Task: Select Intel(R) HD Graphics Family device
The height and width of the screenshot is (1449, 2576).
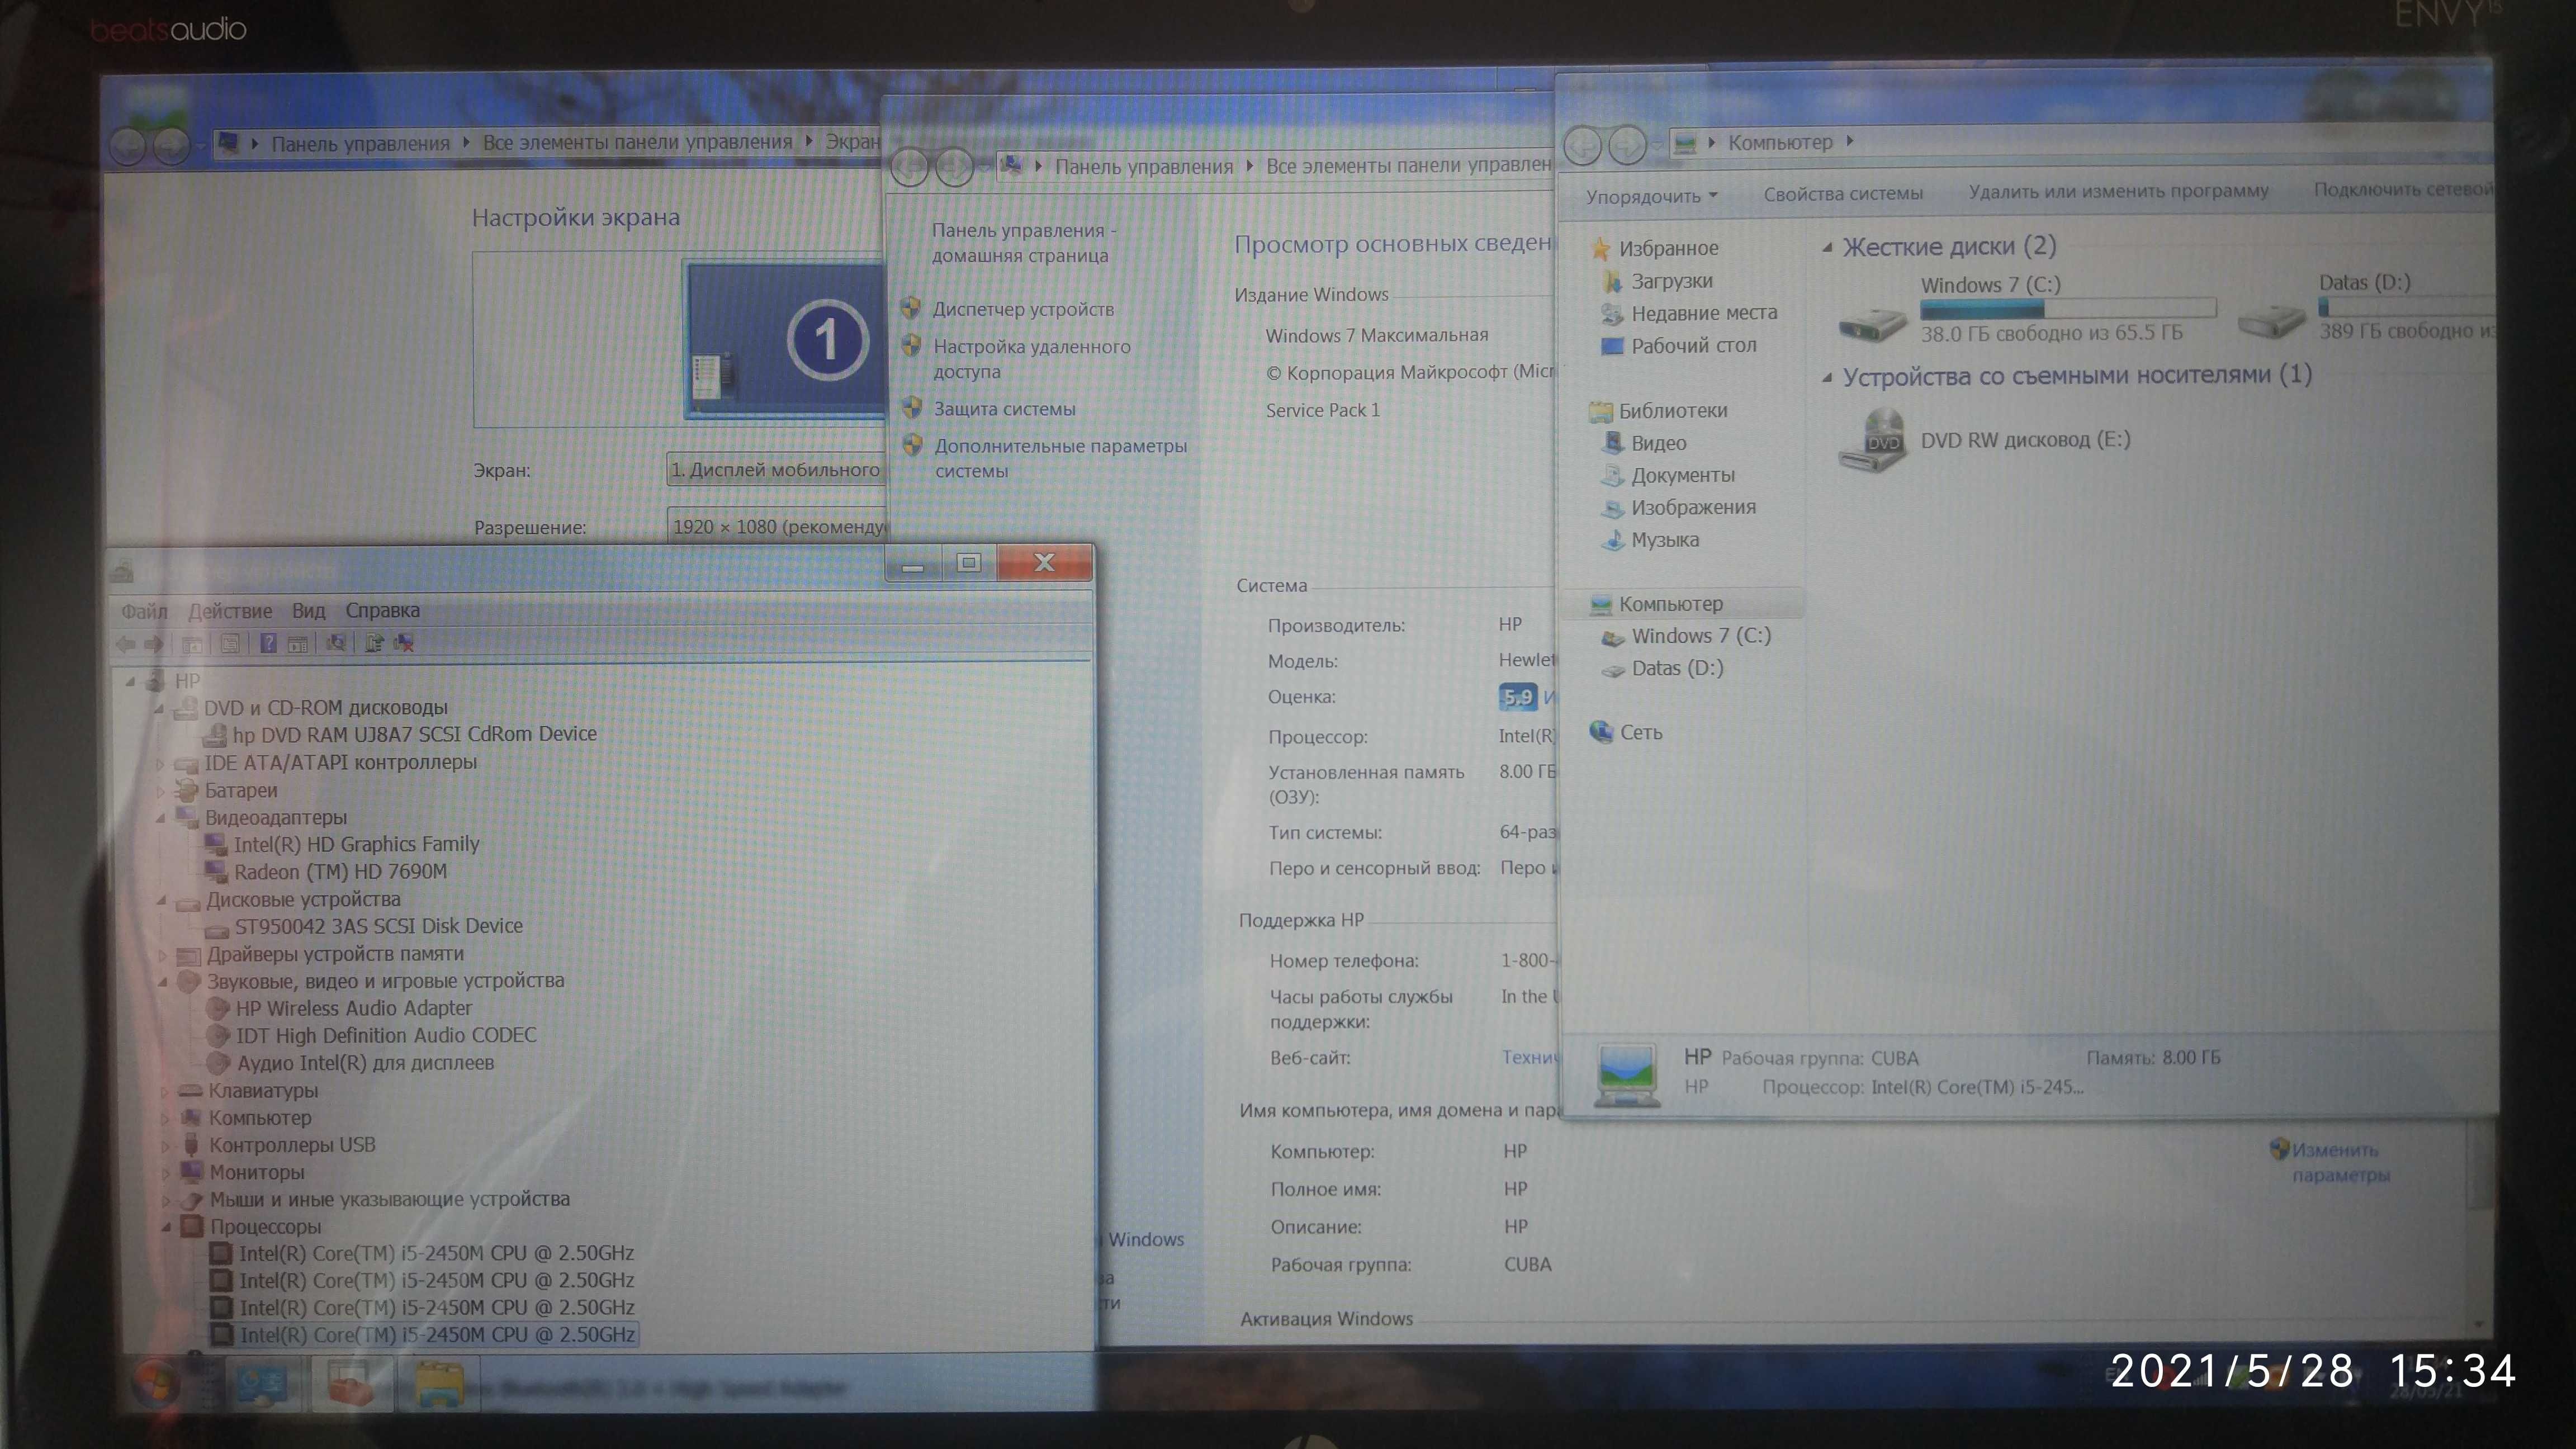Action: point(356,844)
